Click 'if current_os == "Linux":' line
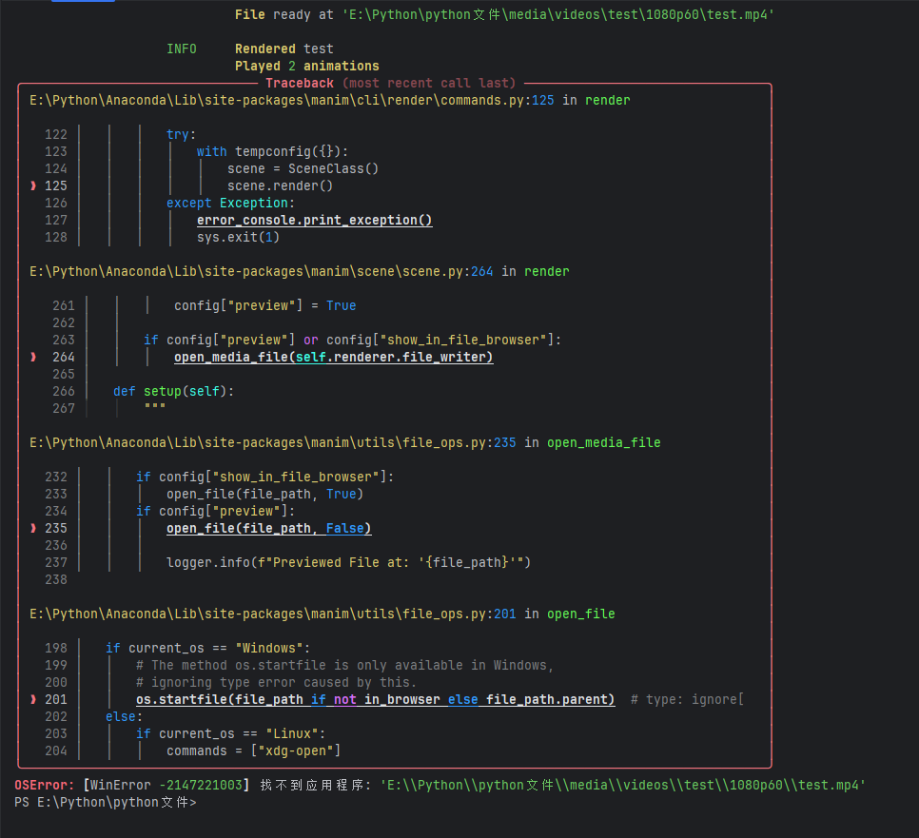The width and height of the screenshot is (919, 838). (230, 733)
